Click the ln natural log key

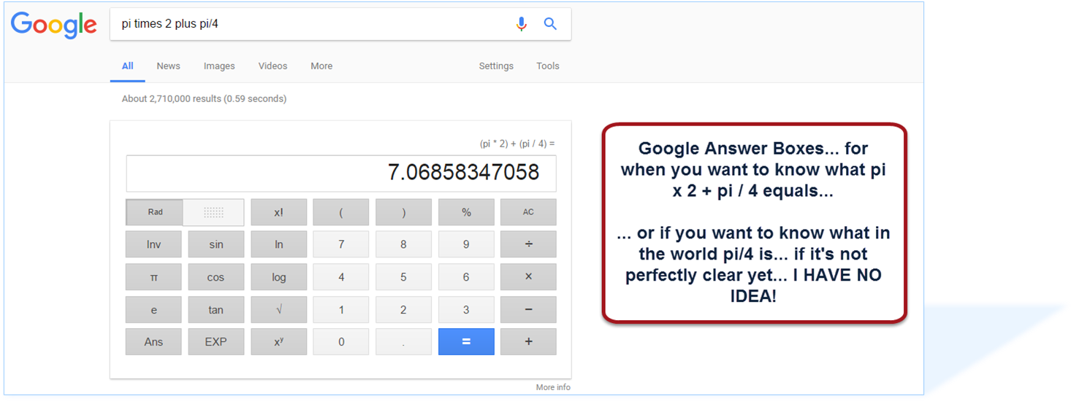tap(279, 244)
